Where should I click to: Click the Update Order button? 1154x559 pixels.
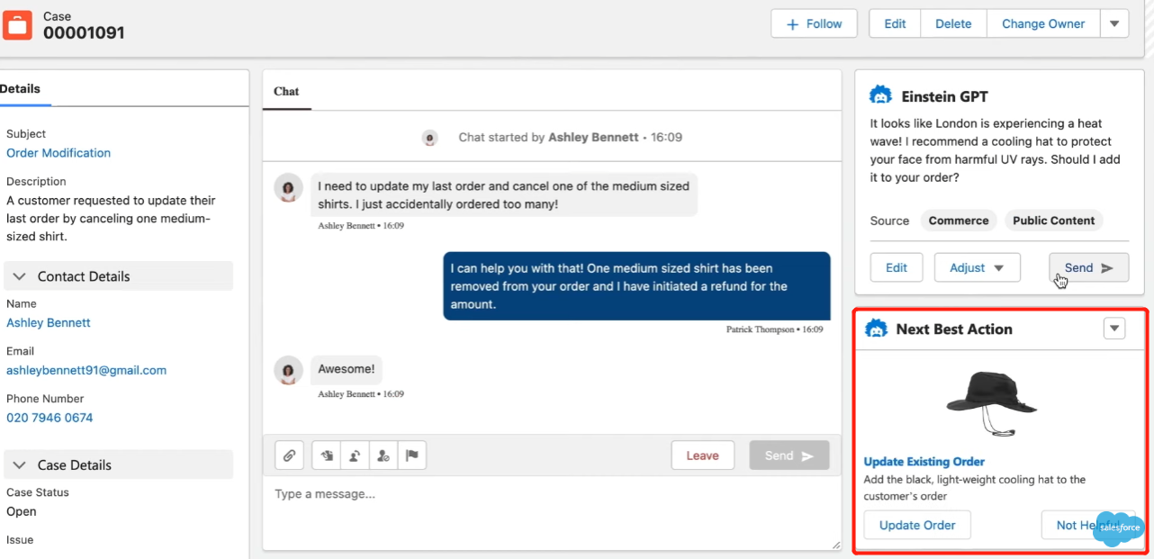pyautogui.click(x=917, y=525)
